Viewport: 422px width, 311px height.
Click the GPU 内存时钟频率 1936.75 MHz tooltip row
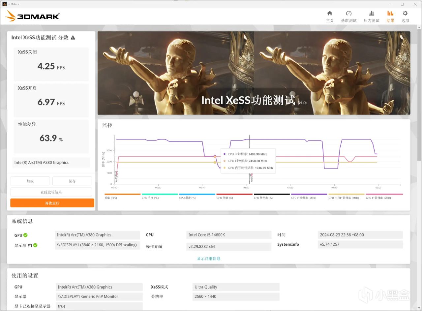click(x=248, y=168)
